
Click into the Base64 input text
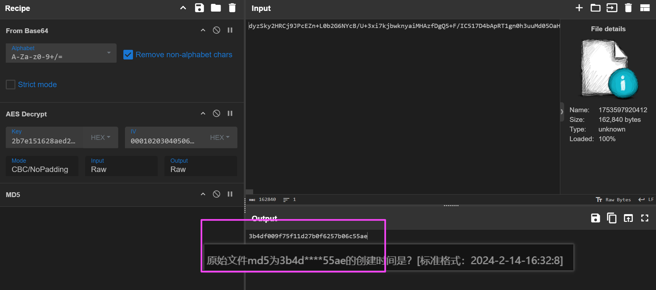(x=404, y=26)
